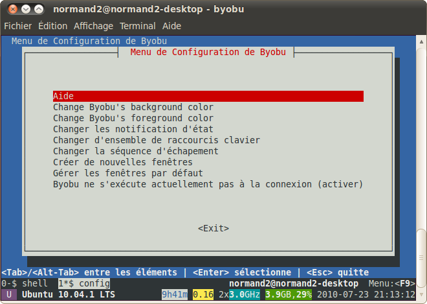
Task: Open the Affichage menu
Action: tap(93, 26)
